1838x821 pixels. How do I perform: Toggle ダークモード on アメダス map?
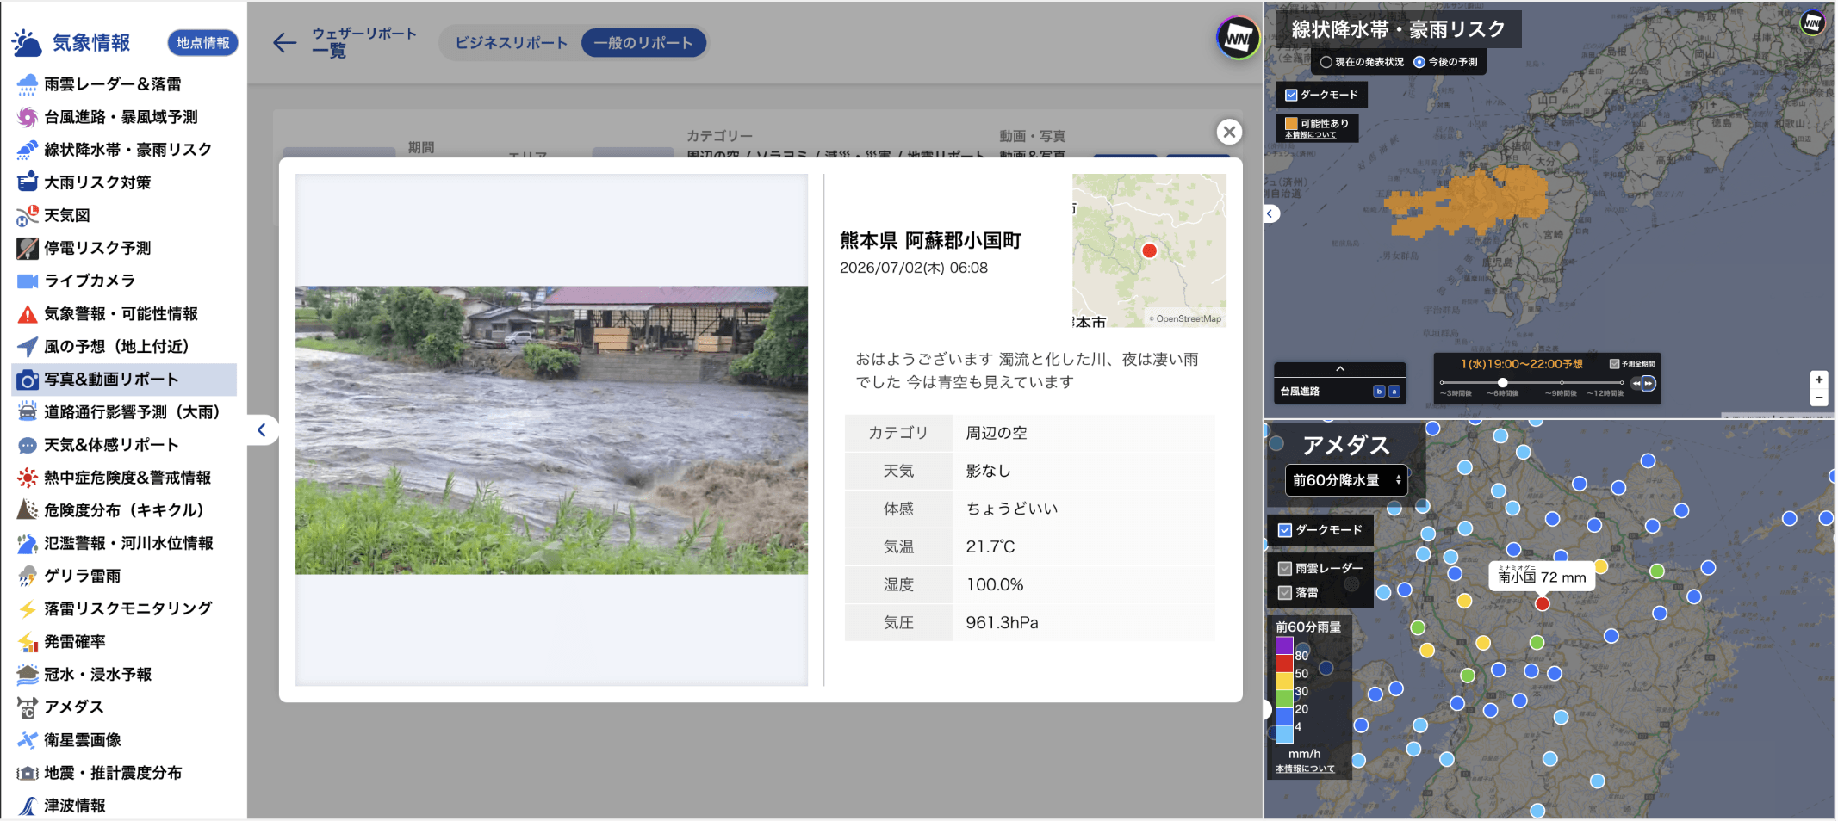point(1285,530)
